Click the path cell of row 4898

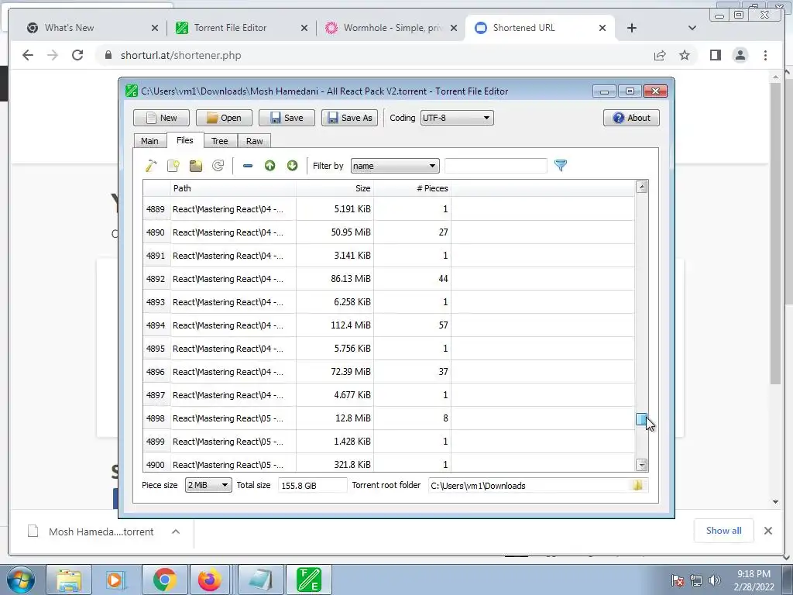(x=233, y=418)
